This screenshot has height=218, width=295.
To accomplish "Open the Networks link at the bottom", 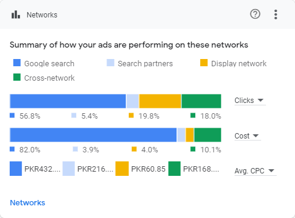I will [x=27, y=203].
